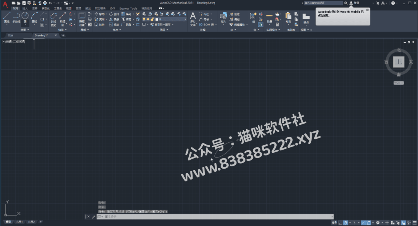Click the Move (移动) tool
This screenshot has width=418, height=226.
click(100, 14)
